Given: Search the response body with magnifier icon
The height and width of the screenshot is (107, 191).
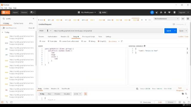Looking at the screenshot, I should click(x=186, y=94).
